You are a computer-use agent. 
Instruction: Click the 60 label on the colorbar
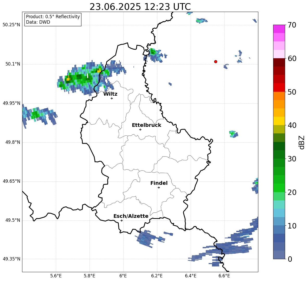click(x=292, y=58)
